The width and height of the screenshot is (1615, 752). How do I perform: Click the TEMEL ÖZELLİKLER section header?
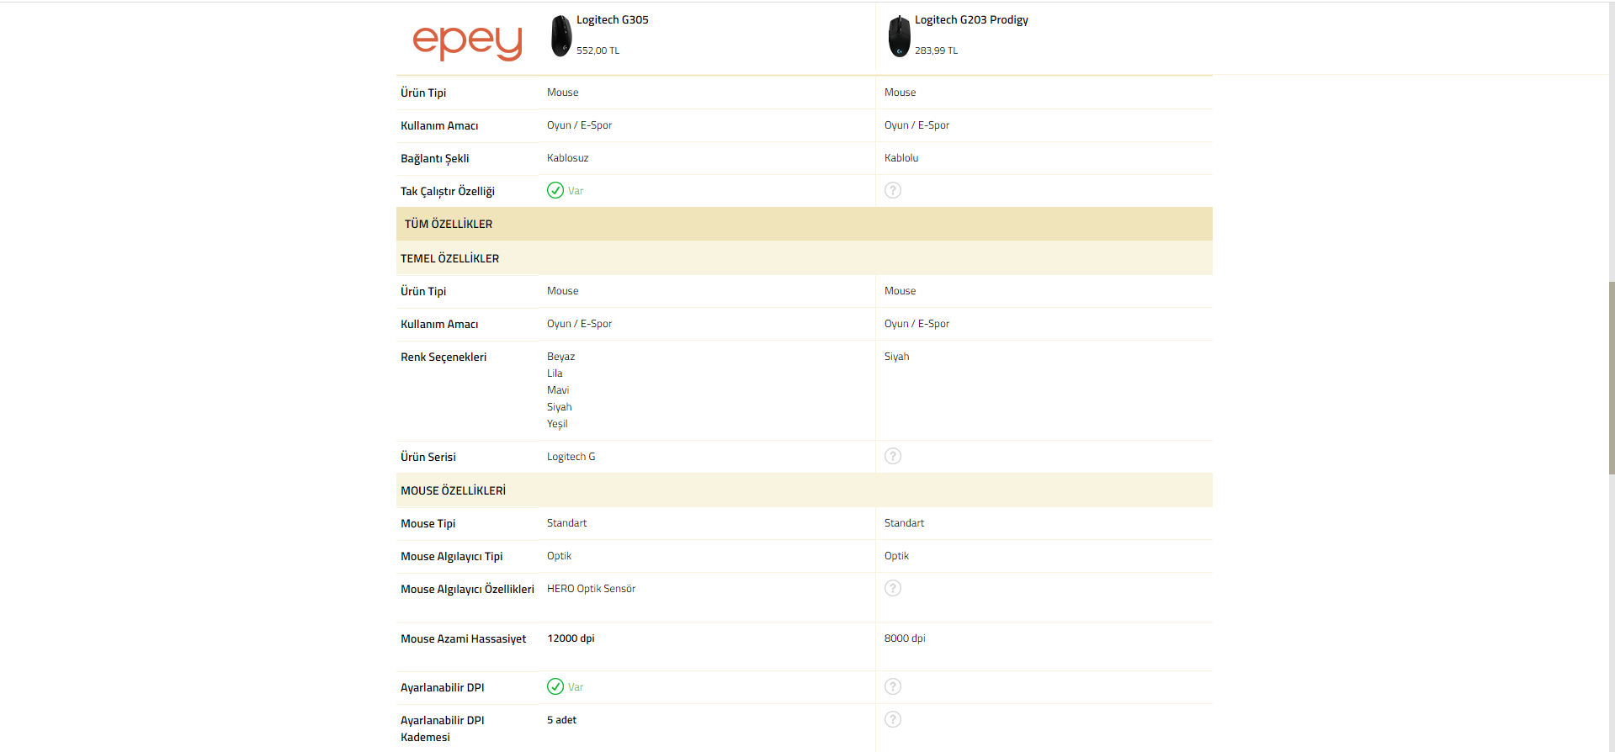[x=805, y=258]
